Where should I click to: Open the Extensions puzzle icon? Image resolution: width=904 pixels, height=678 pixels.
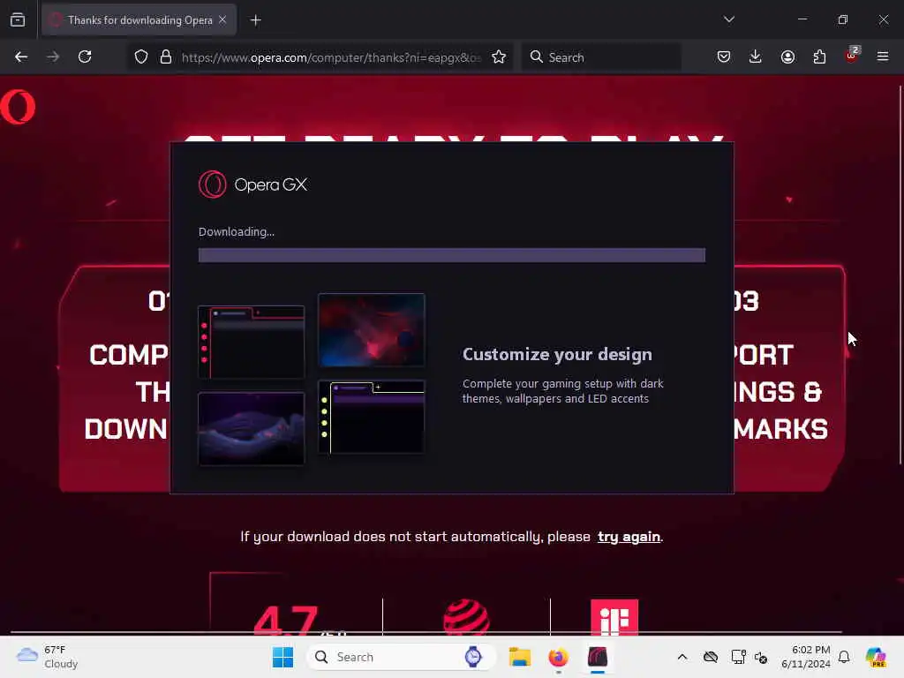[x=819, y=56]
